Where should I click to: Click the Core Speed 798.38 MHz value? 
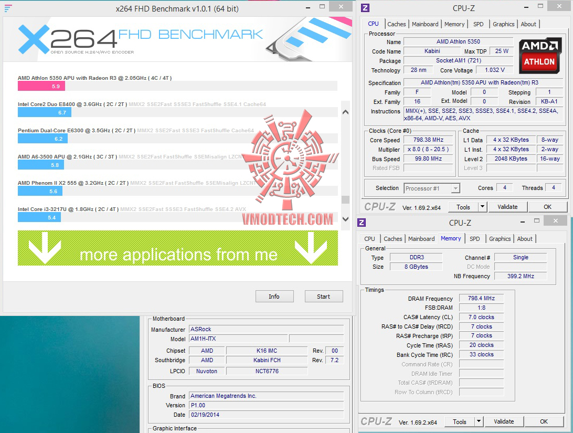(x=428, y=140)
